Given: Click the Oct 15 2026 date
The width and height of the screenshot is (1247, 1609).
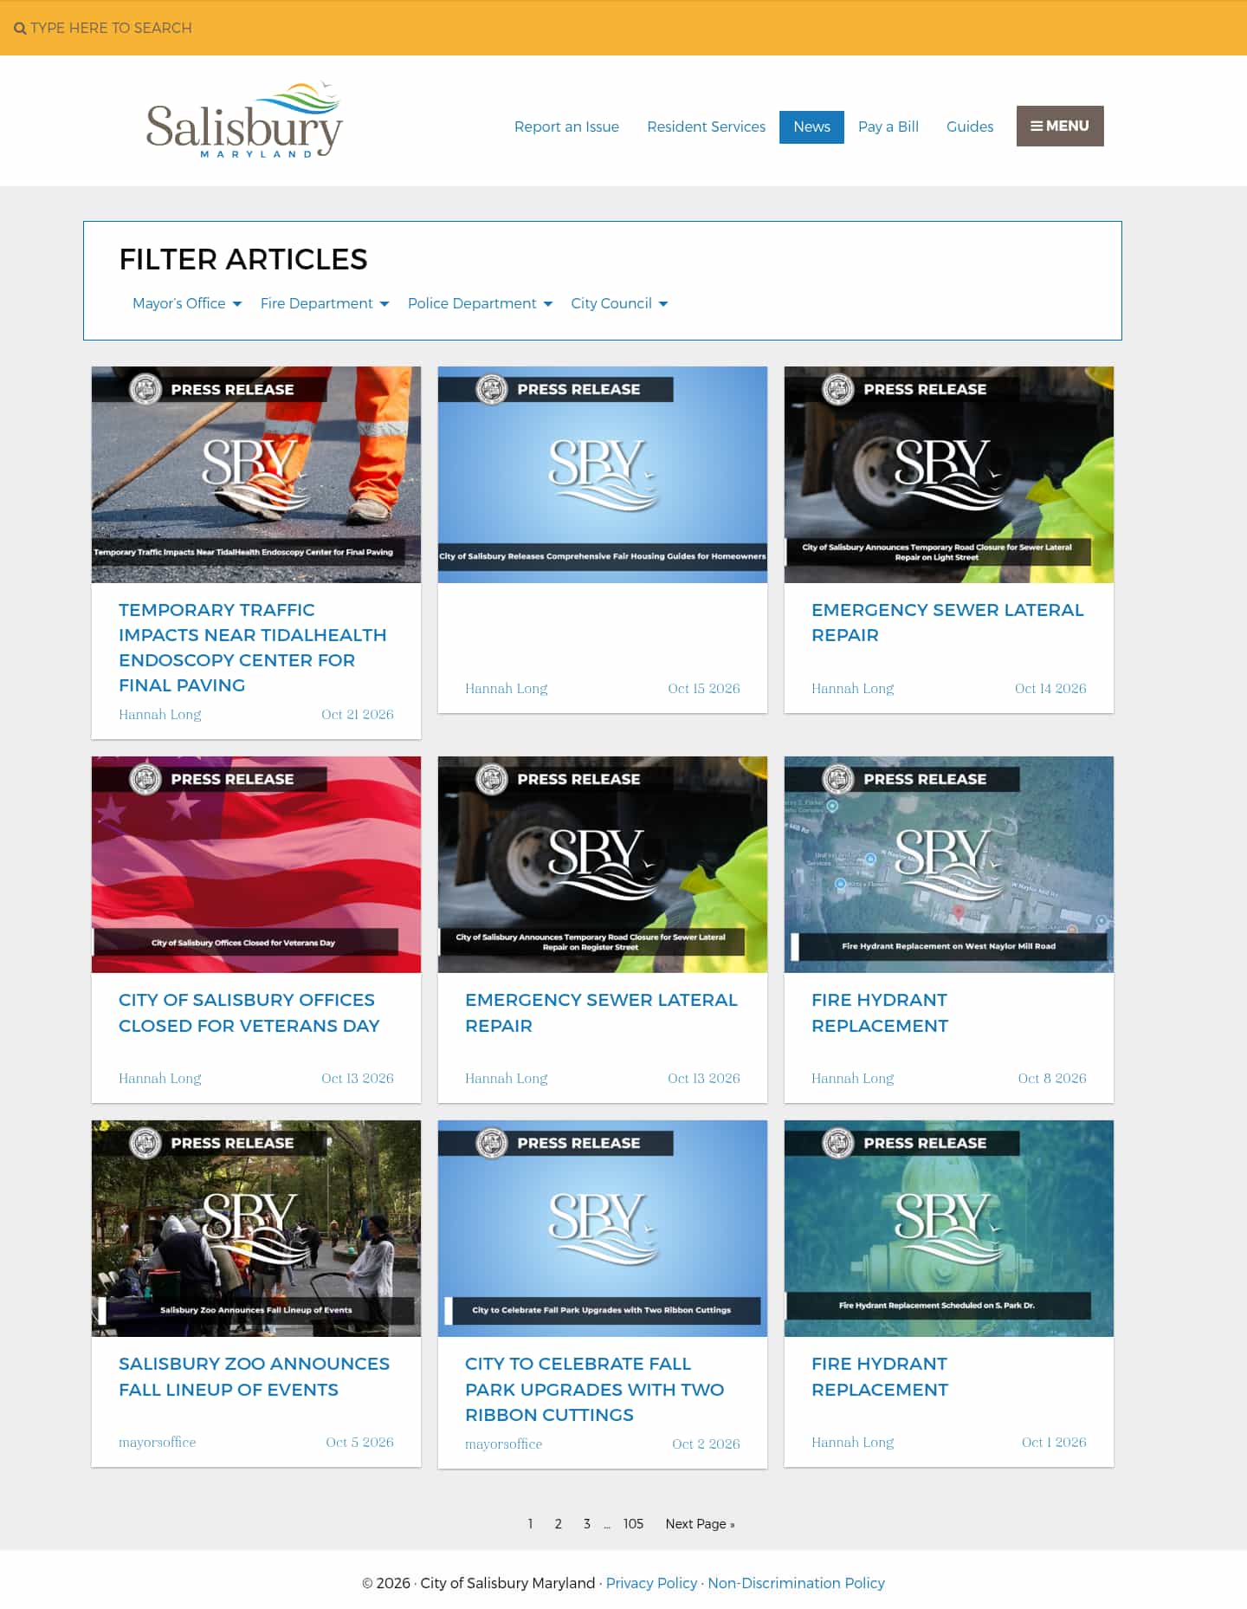Looking at the screenshot, I should 704,688.
